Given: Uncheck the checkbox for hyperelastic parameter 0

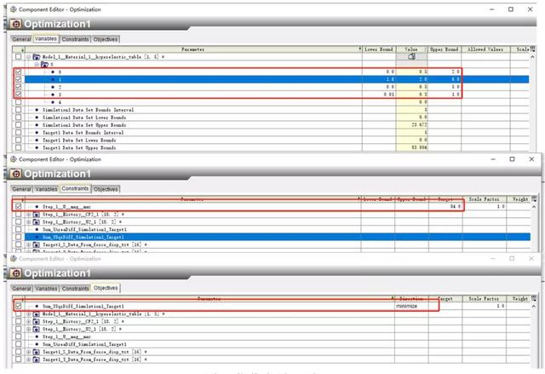Looking at the screenshot, I should pyautogui.click(x=19, y=72).
